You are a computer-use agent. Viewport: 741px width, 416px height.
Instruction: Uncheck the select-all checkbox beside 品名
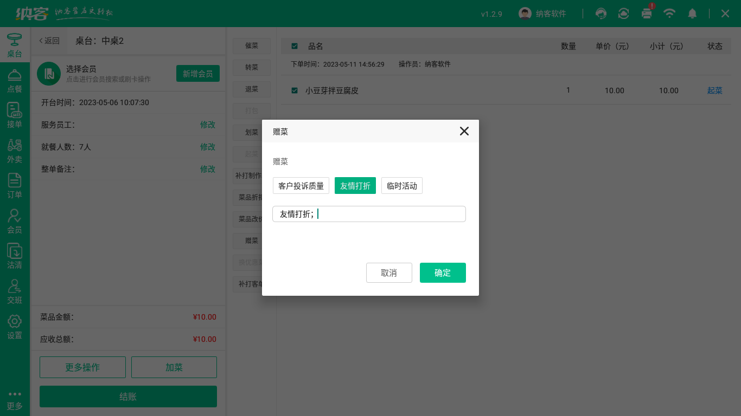pyautogui.click(x=295, y=46)
